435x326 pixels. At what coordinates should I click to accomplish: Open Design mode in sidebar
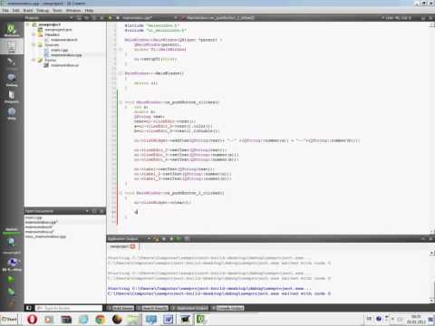coord(12,63)
